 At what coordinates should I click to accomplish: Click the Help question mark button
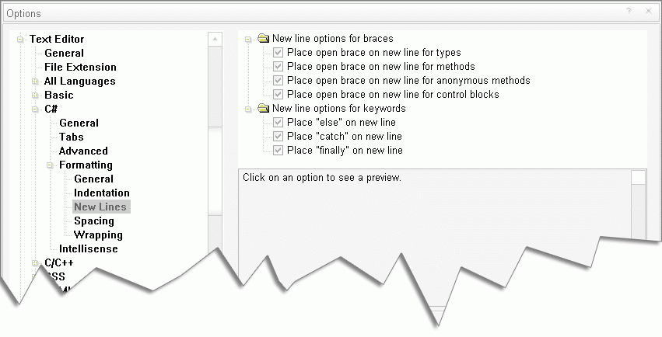pos(629,12)
